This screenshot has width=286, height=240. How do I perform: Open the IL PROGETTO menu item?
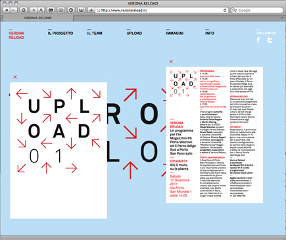pos(60,34)
